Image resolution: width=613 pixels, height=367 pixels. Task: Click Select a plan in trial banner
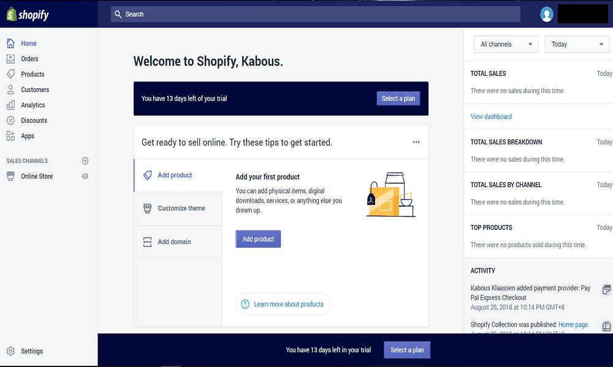tap(398, 98)
